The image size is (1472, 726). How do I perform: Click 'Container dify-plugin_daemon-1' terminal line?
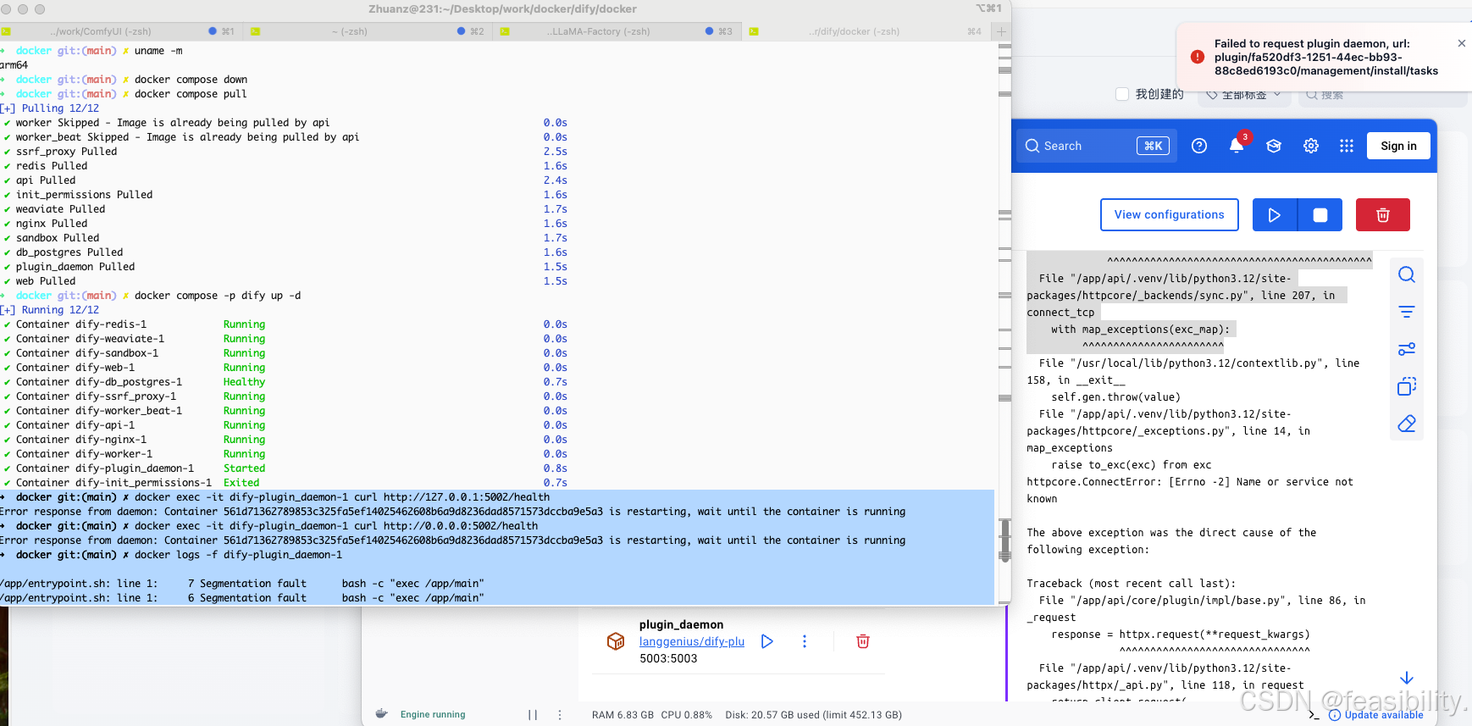(285, 468)
